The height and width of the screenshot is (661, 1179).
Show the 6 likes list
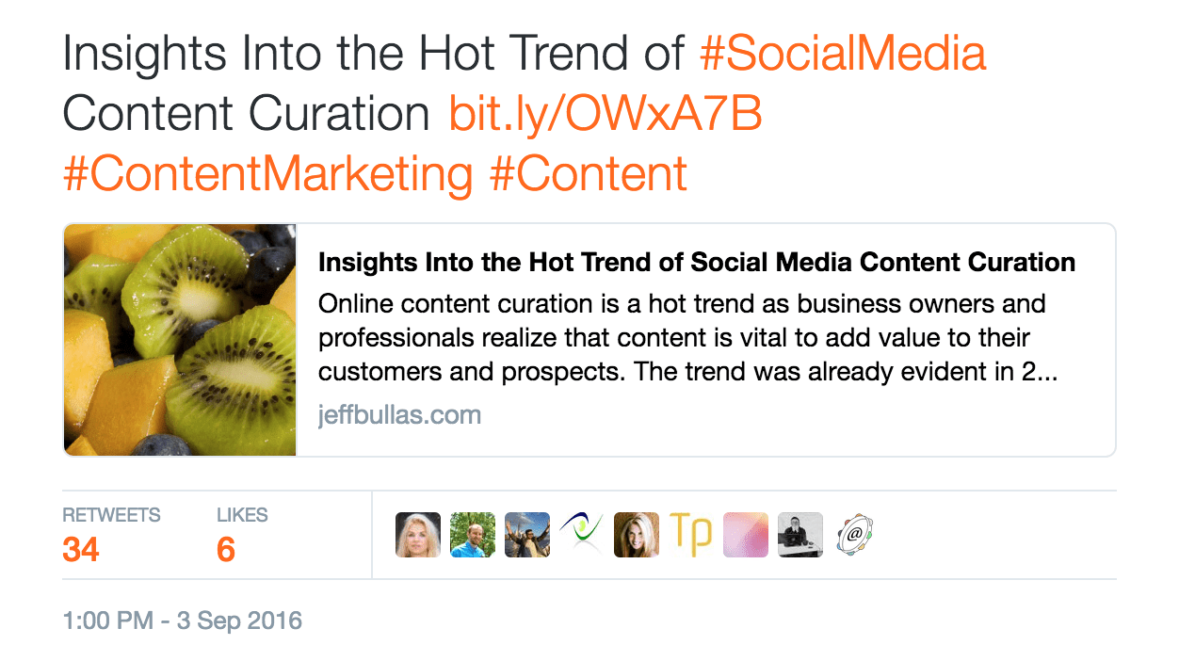click(226, 548)
